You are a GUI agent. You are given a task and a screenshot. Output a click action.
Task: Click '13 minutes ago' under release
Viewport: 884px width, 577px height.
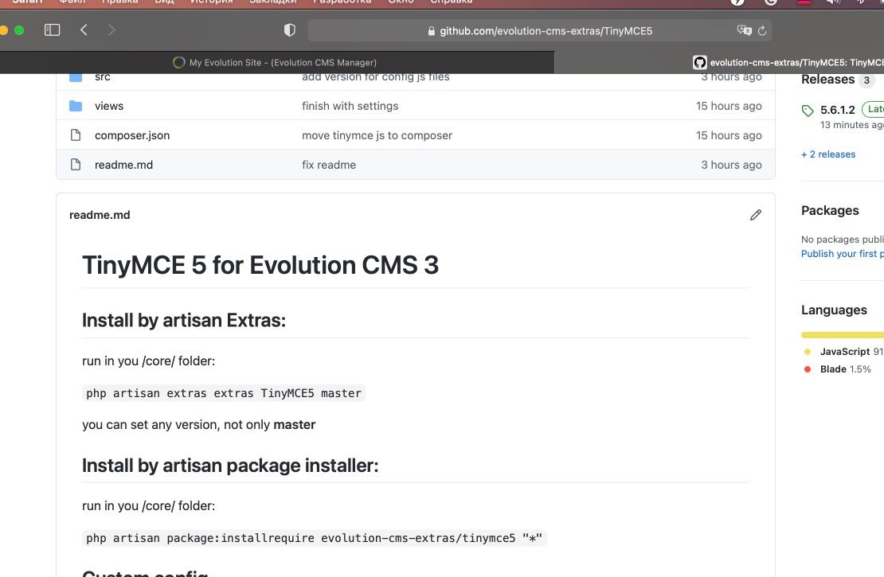(852, 124)
